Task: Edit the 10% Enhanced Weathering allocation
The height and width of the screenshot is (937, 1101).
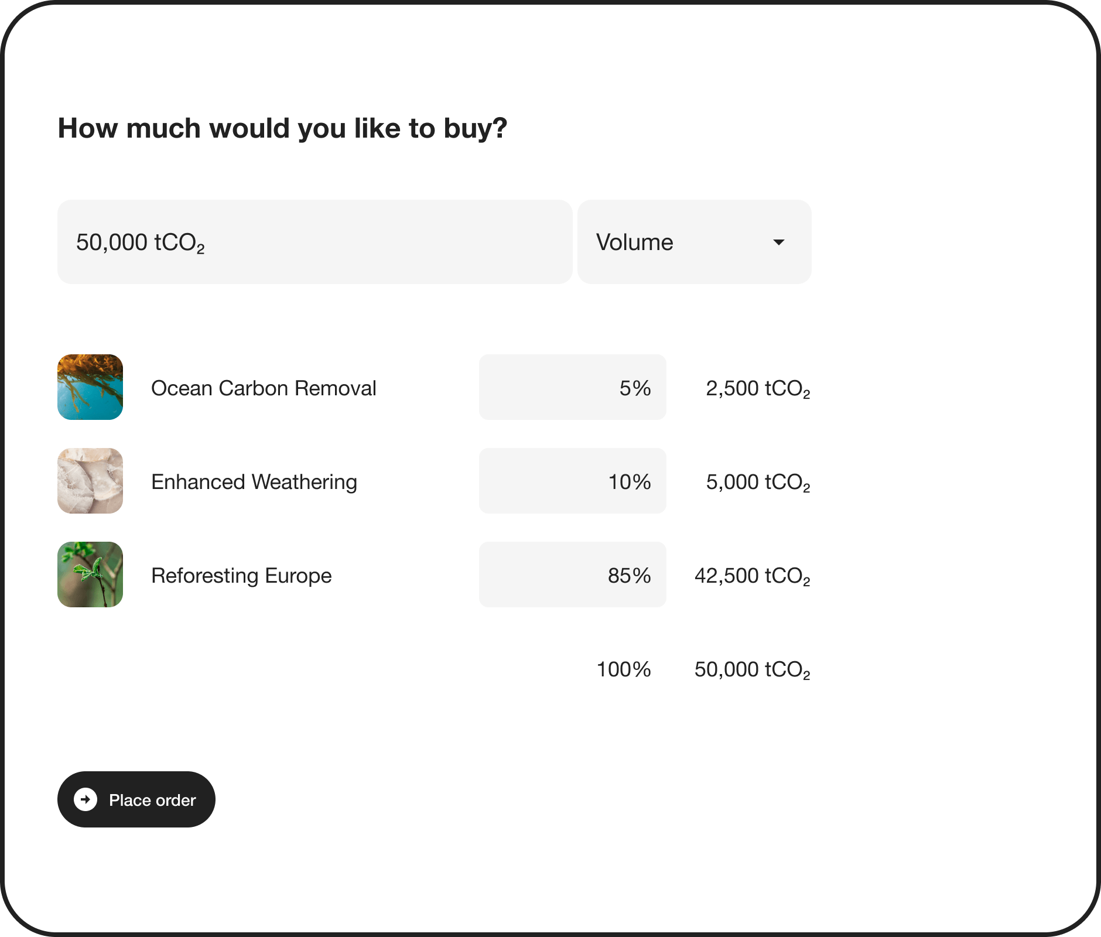Action: click(x=572, y=481)
